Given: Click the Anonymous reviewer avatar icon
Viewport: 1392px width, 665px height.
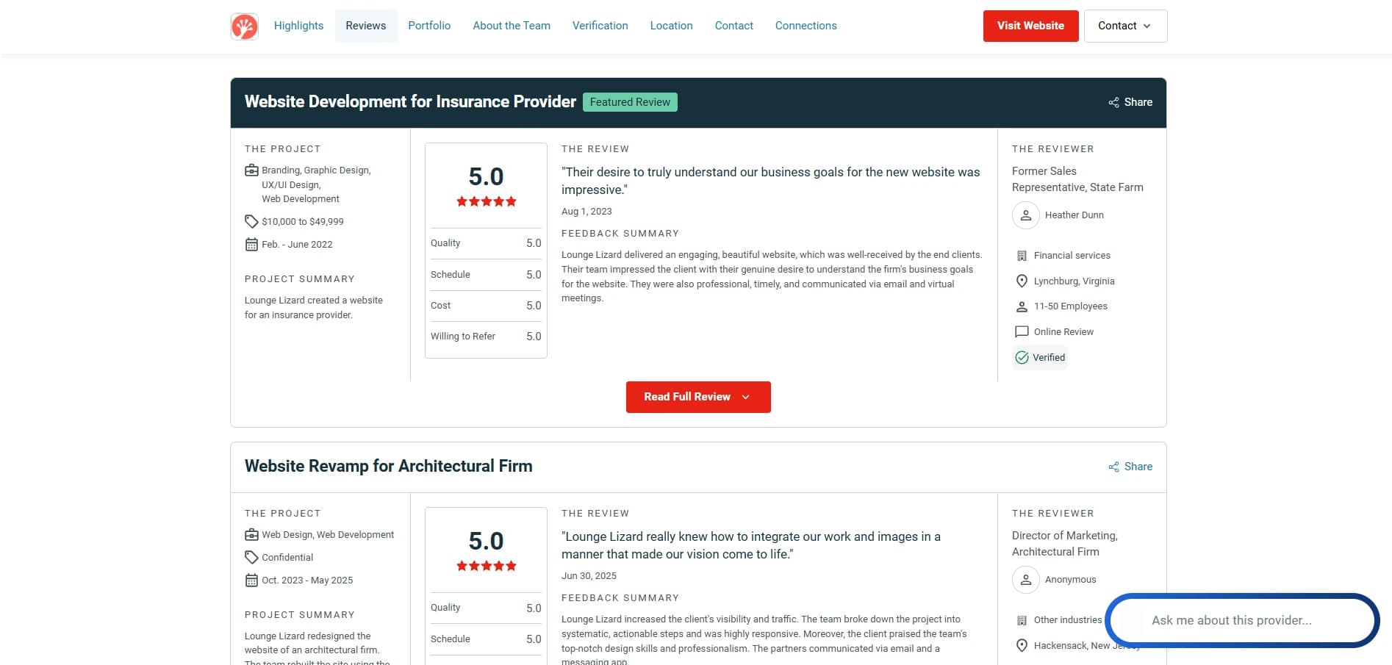Looking at the screenshot, I should (1026, 580).
